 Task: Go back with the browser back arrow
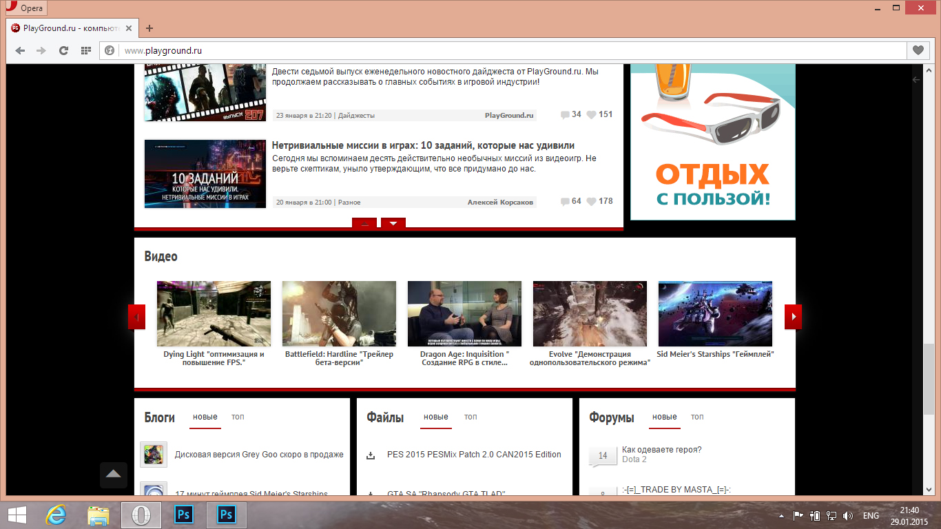[x=20, y=50]
